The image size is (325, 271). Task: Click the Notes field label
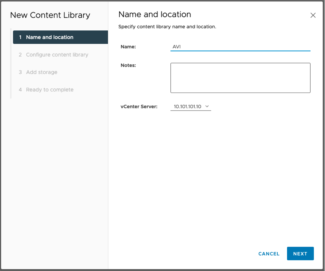[128, 65]
